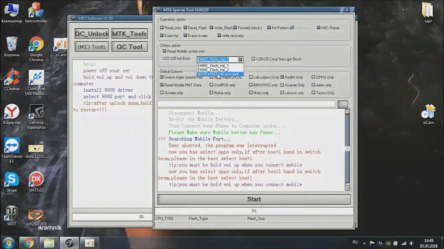
Task: Open TeamViewer 13 desktop icon
Action: 11,145
